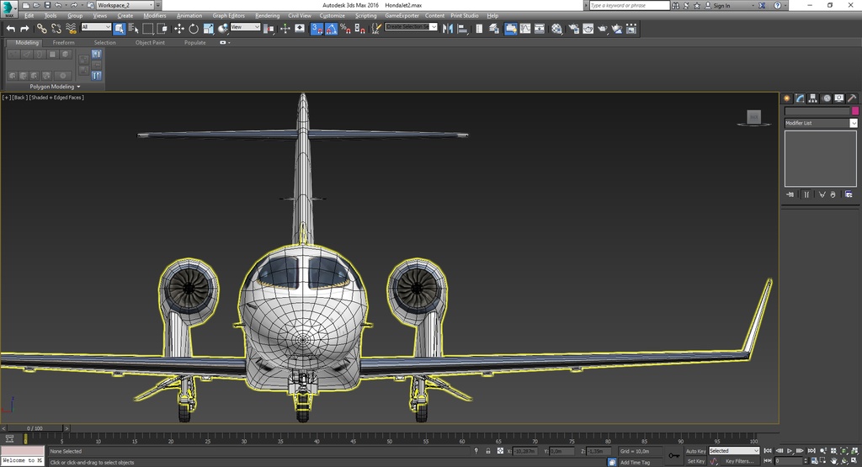This screenshot has height=467, width=862.
Task: Click the 0 / 100 time slider
Action: pos(35,428)
